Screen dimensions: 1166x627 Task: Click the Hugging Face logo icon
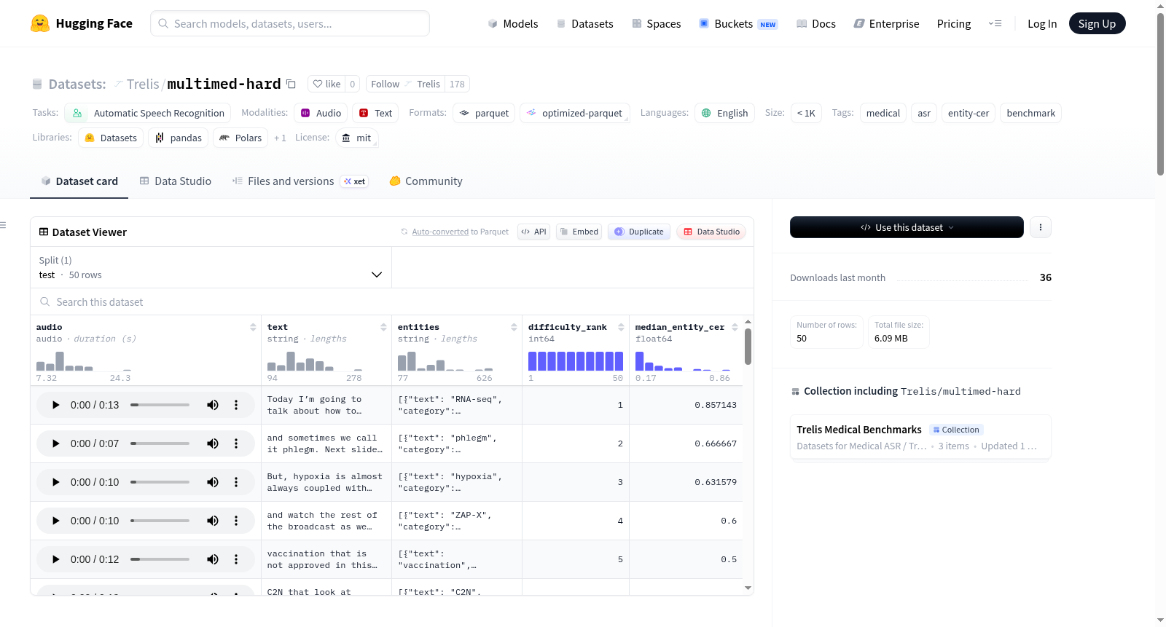click(x=40, y=23)
